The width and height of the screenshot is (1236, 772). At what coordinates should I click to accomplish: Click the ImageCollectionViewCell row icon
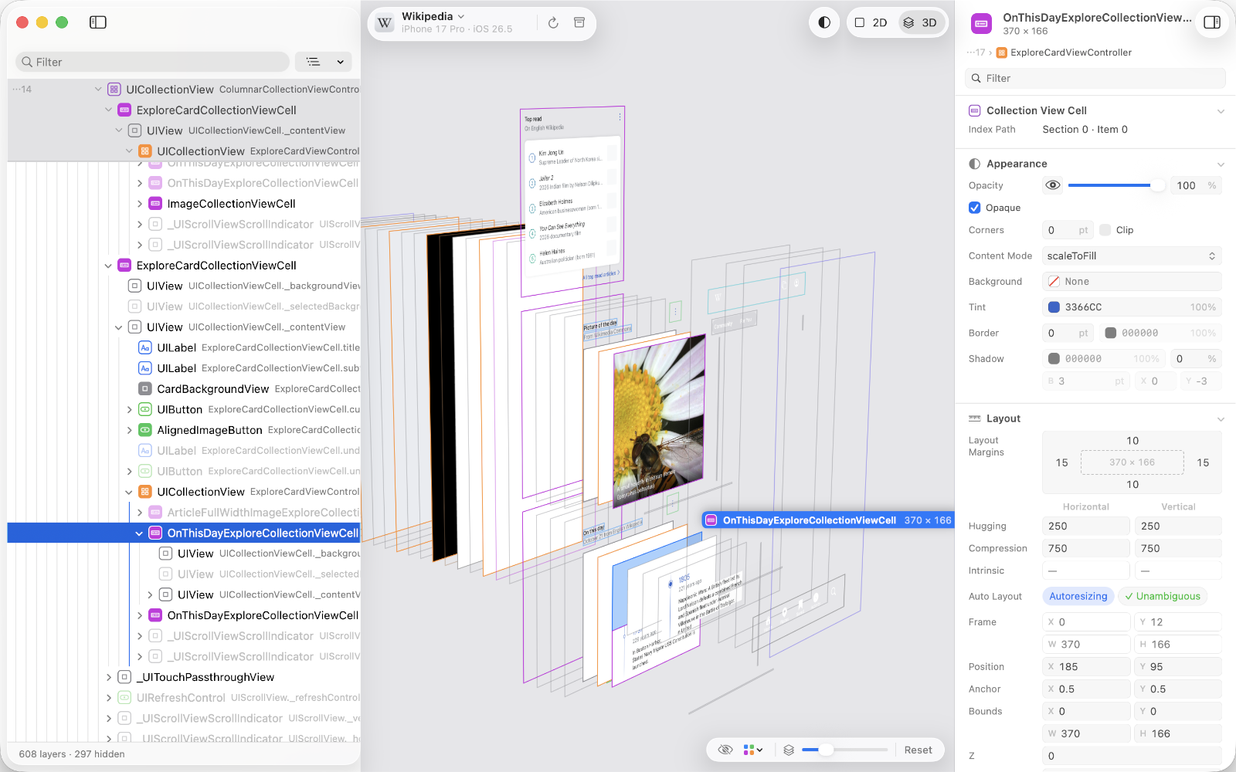(155, 204)
